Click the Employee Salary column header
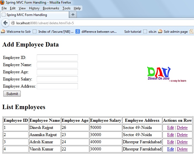The height and width of the screenshot is (154, 194). (x=106, y=120)
